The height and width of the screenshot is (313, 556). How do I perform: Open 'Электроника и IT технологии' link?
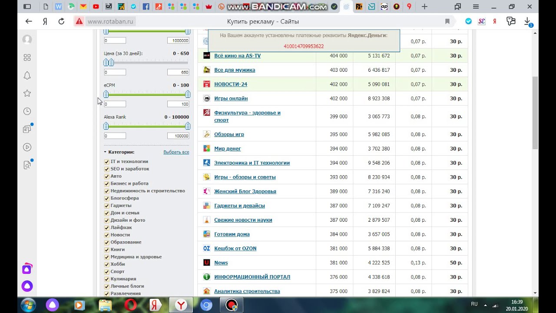pos(252,163)
